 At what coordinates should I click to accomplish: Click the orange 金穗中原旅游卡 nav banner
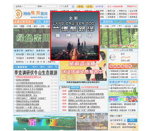click(24, 22)
